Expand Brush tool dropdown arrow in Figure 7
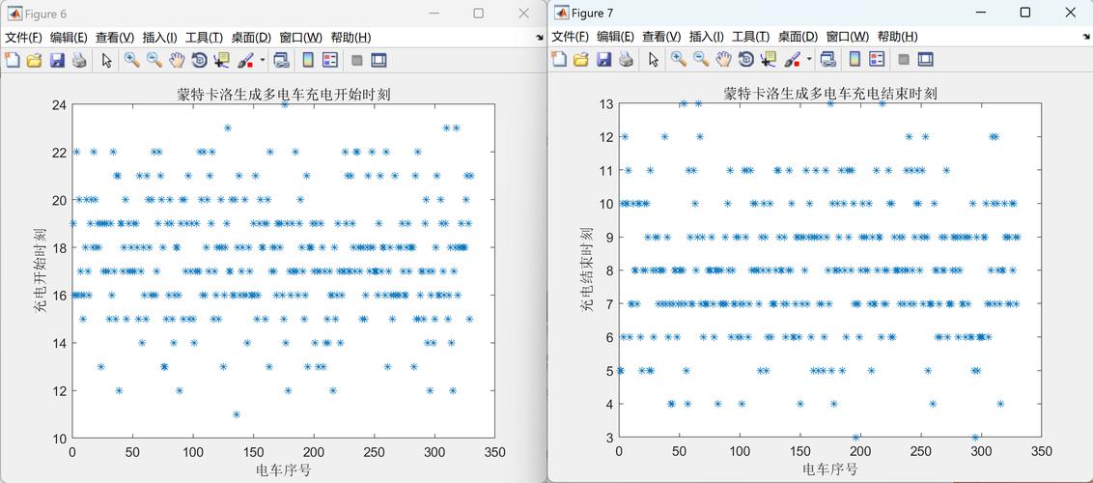This screenshot has width=1093, height=483. pyautogui.click(x=809, y=60)
